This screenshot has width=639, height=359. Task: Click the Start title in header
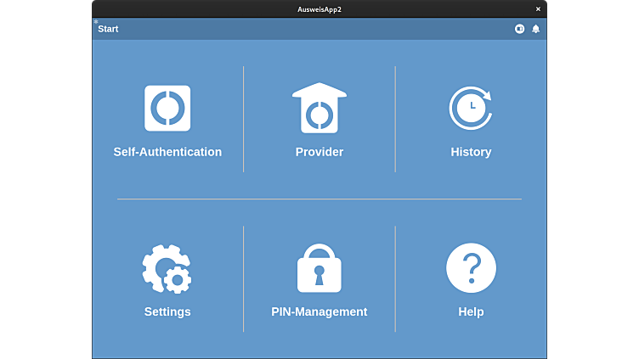click(x=108, y=29)
